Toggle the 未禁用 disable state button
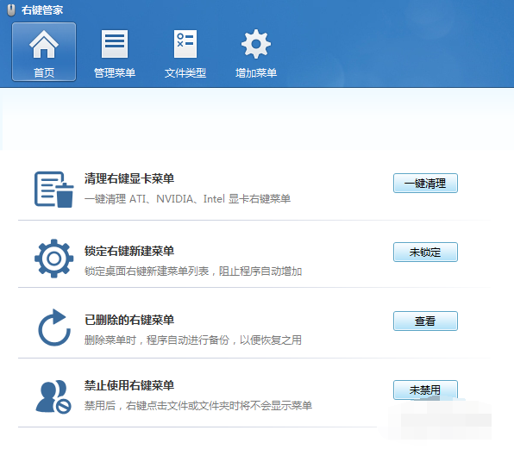This screenshot has height=449, width=514. (425, 390)
